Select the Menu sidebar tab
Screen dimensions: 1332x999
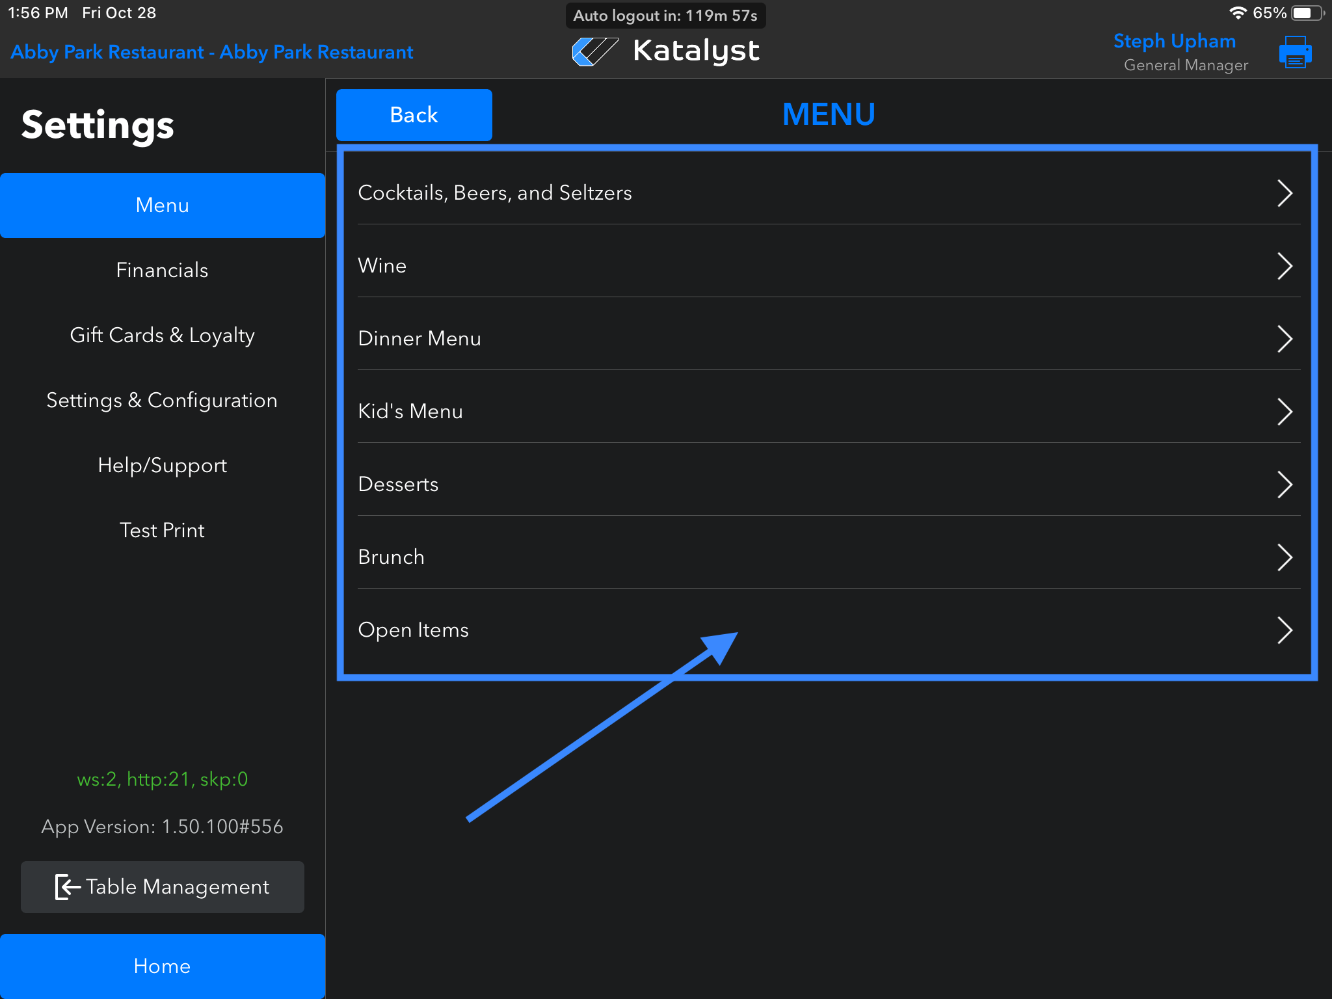163,206
